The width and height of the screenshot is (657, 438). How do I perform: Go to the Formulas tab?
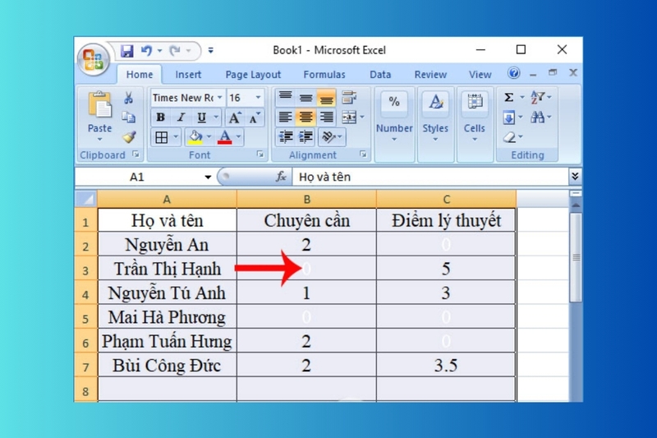[x=324, y=75]
